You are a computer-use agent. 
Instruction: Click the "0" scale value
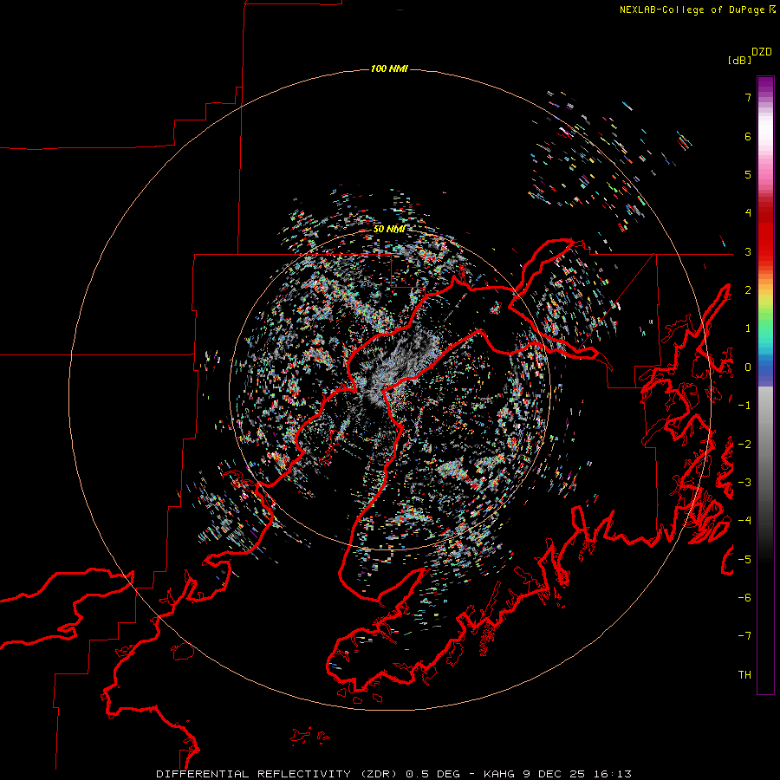(x=748, y=367)
